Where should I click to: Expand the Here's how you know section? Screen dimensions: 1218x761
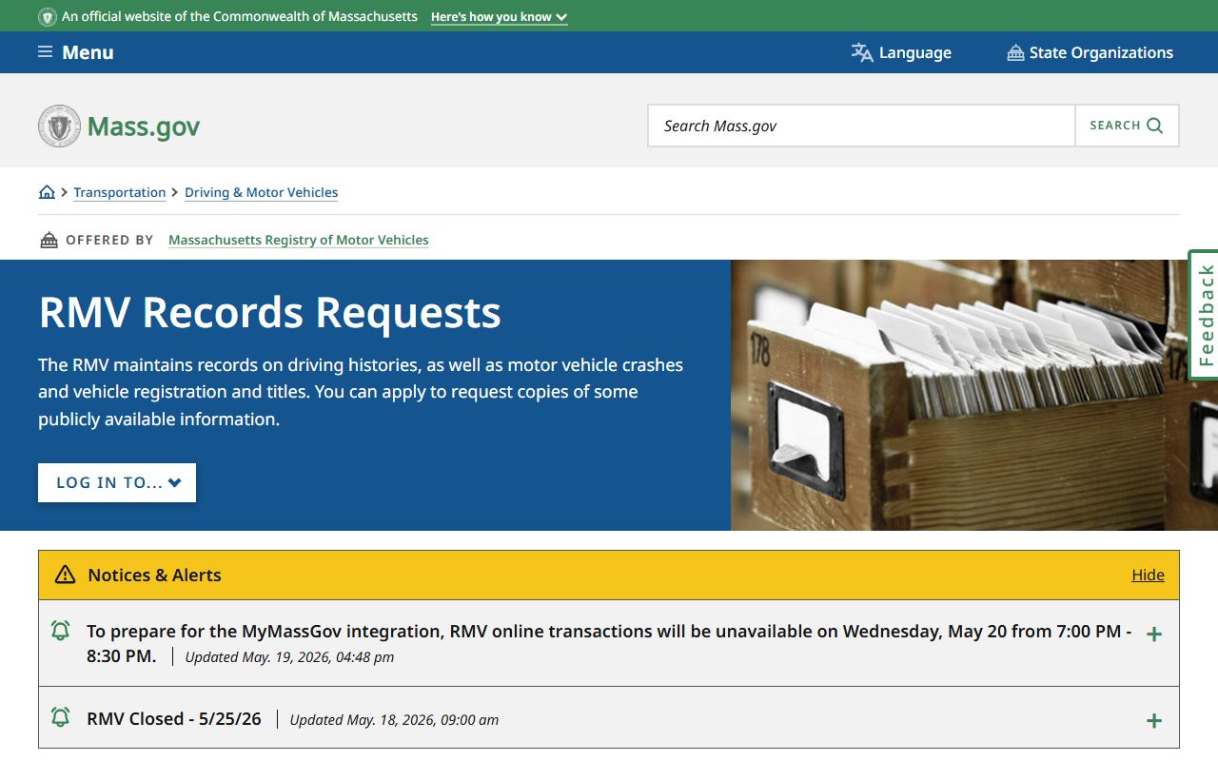point(500,17)
